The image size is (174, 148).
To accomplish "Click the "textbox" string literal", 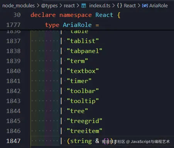I will pyautogui.click(x=83, y=71).
